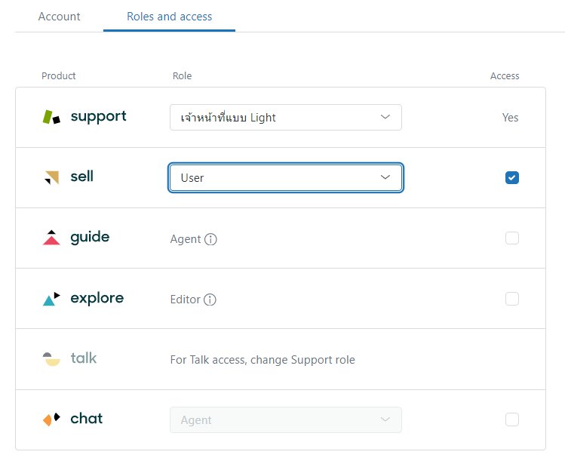Click the 'talk' product name
This screenshot has height=464, width=565.
[84, 358]
